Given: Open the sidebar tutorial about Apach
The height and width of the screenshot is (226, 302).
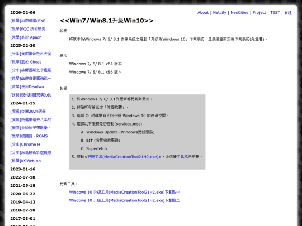Looking at the screenshot, I should pos(26,37).
